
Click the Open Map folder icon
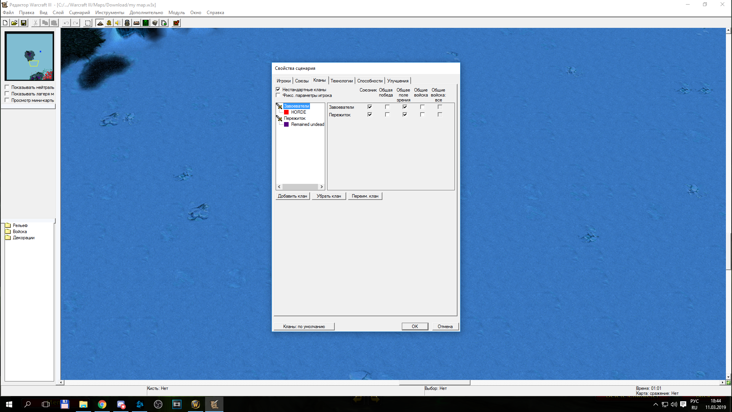pyautogui.click(x=14, y=23)
